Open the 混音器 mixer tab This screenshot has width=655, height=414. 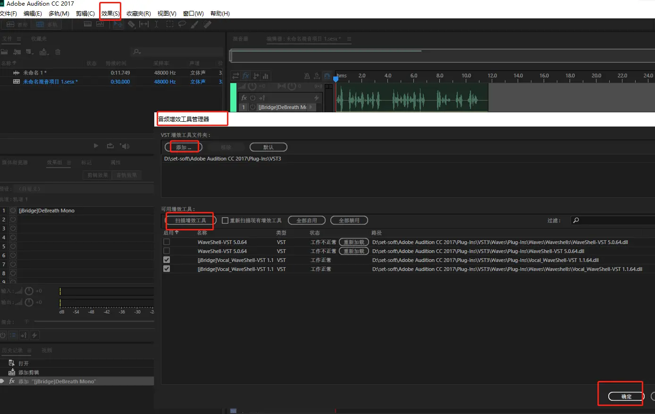(240, 39)
